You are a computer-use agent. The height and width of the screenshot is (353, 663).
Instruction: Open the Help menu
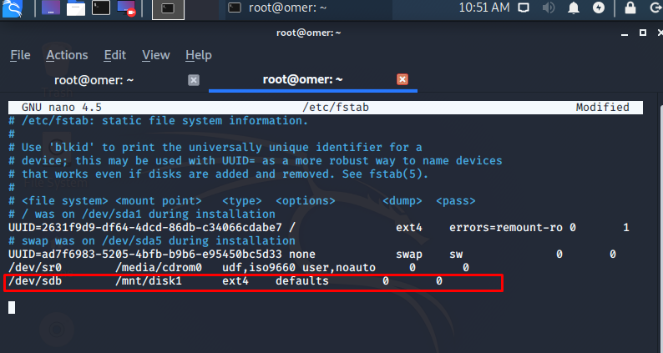tap(199, 55)
